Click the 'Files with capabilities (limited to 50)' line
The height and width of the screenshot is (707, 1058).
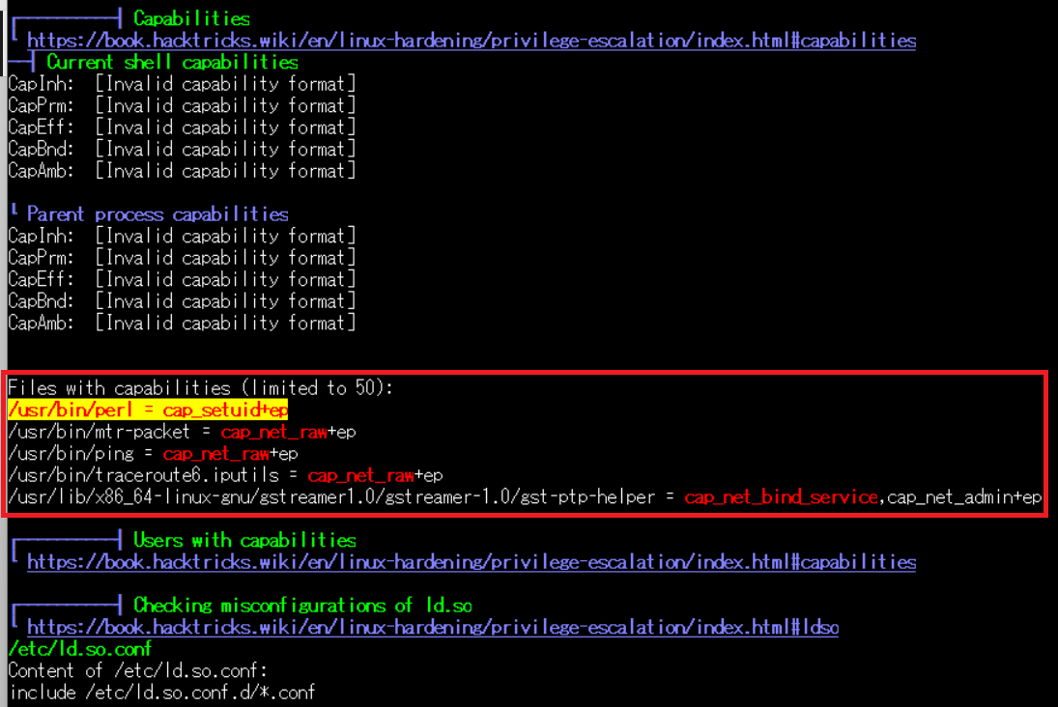[203, 388]
